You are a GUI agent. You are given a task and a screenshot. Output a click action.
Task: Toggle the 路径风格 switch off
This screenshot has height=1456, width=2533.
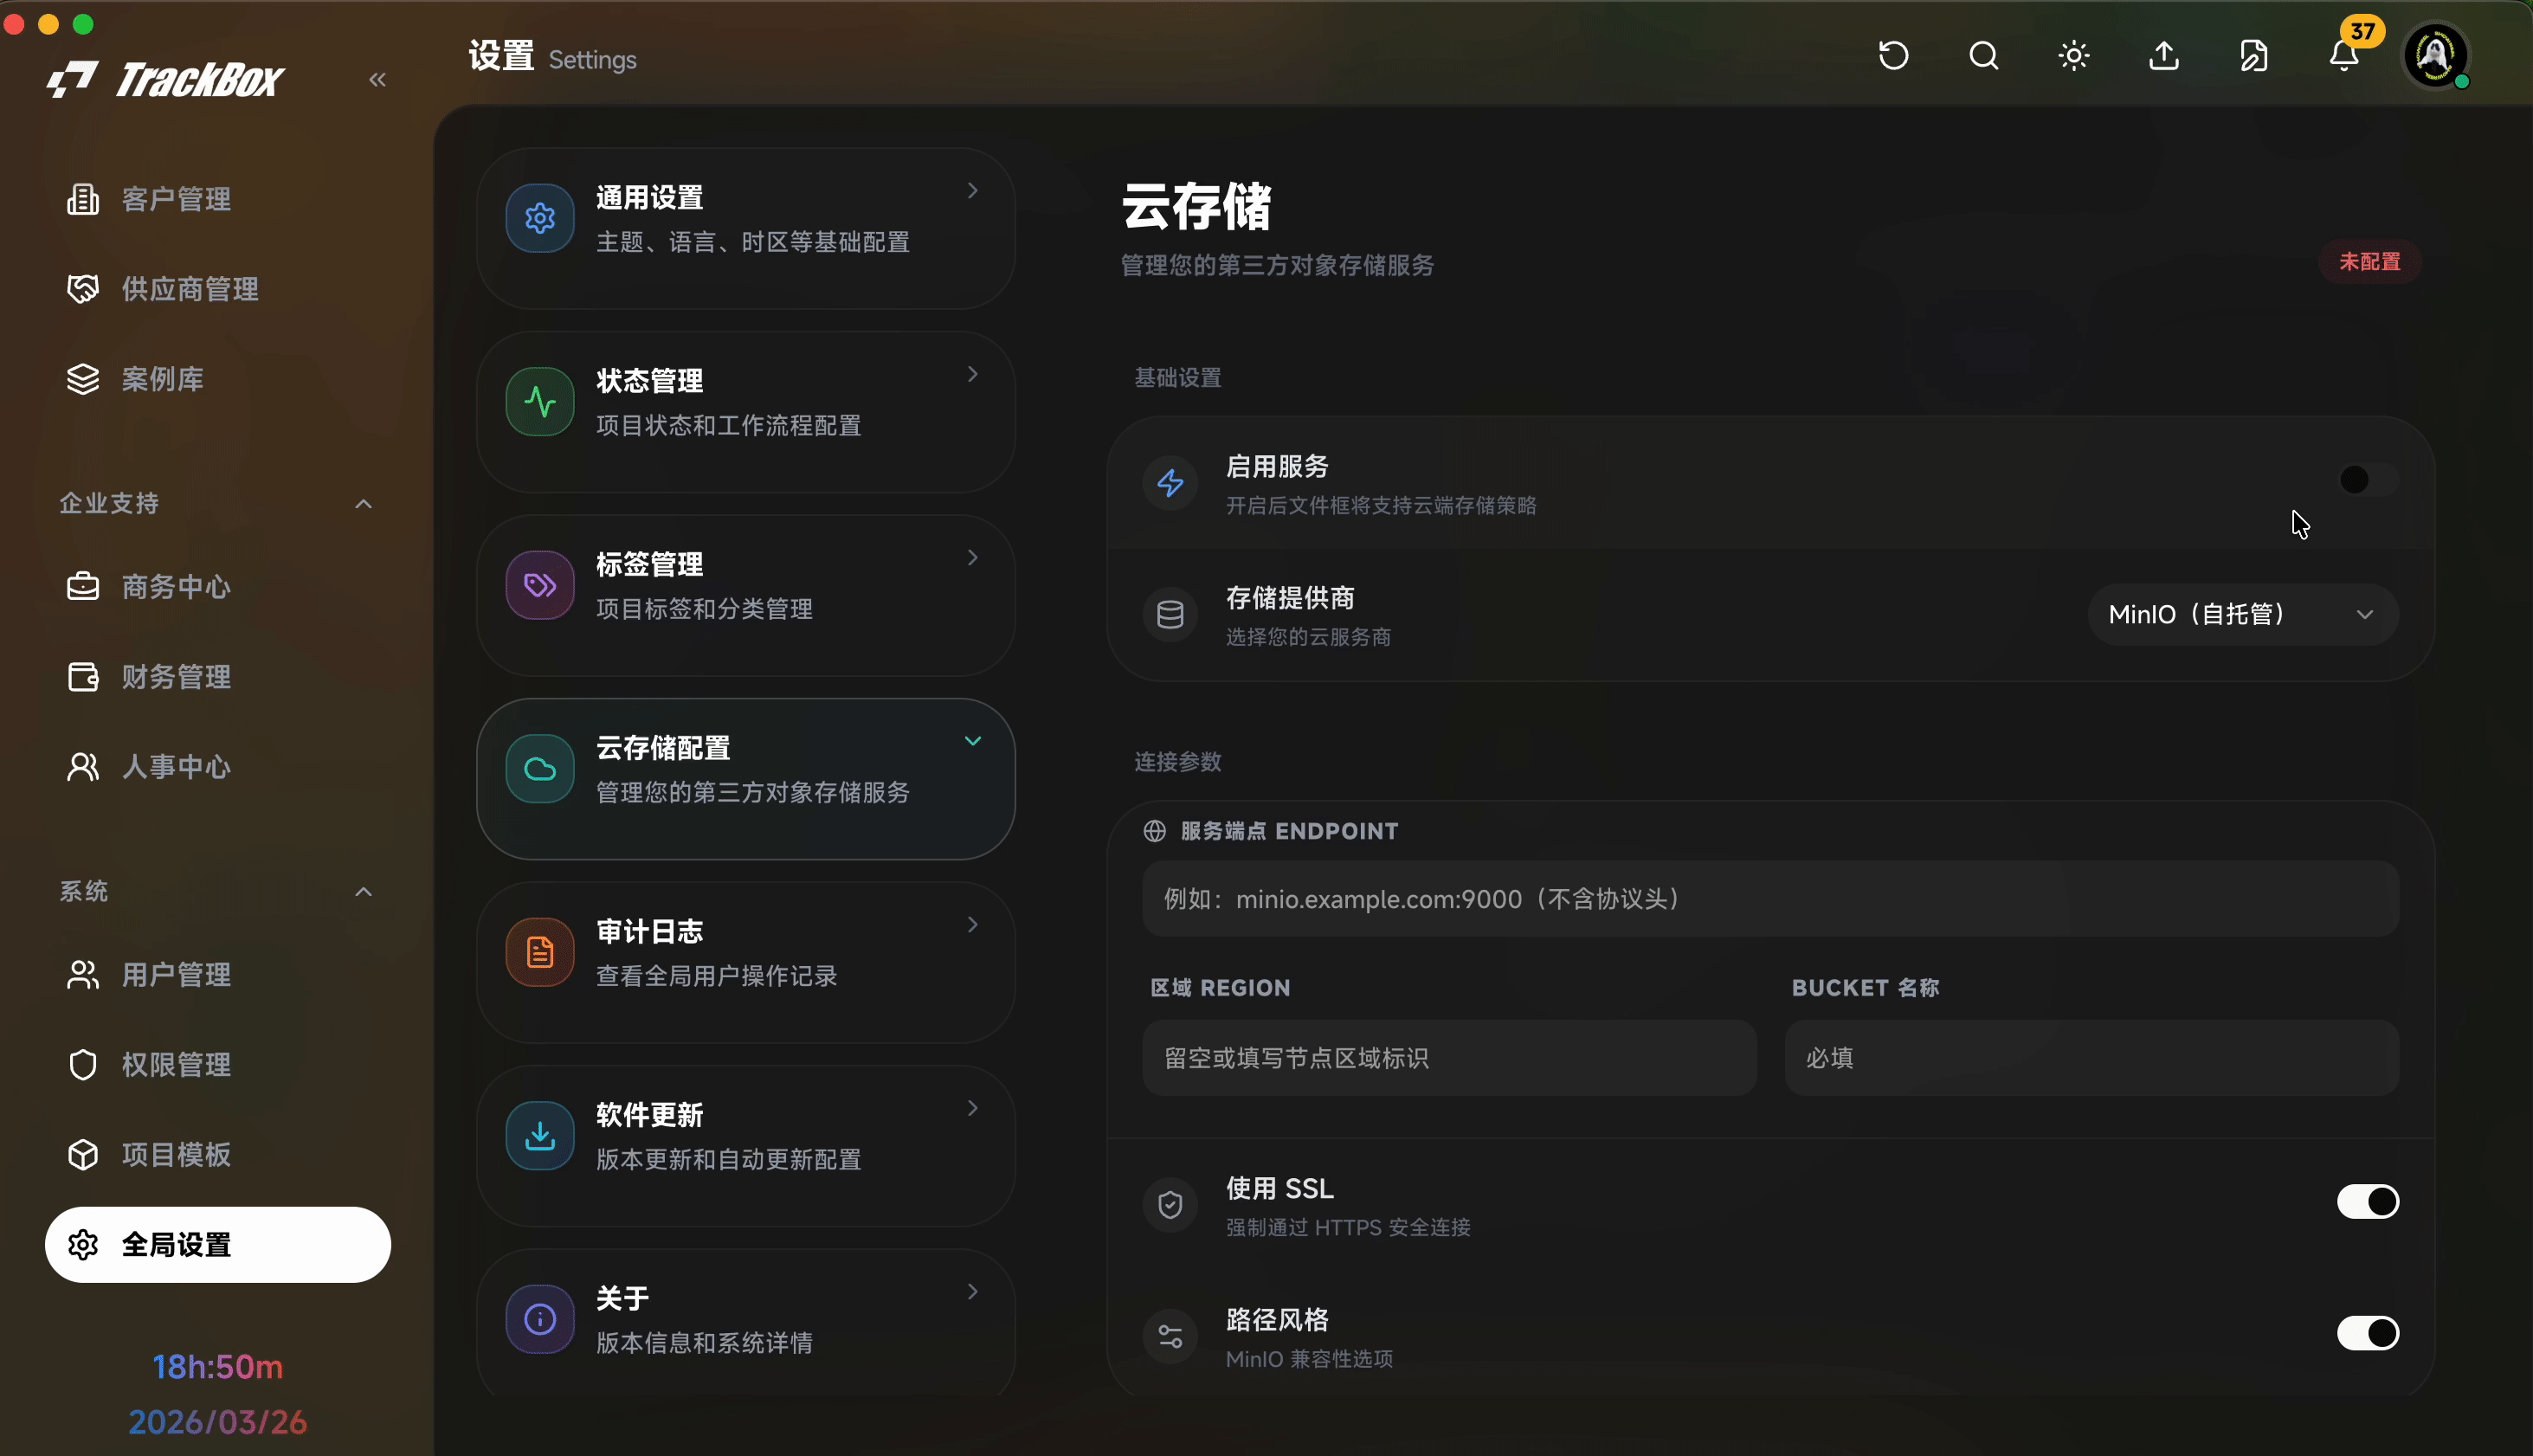click(2367, 1333)
